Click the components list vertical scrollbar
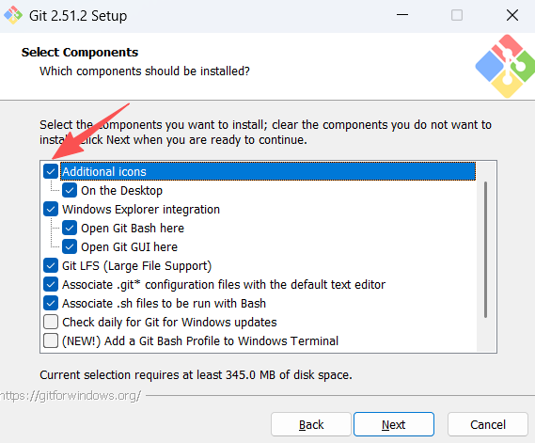 coord(485,250)
